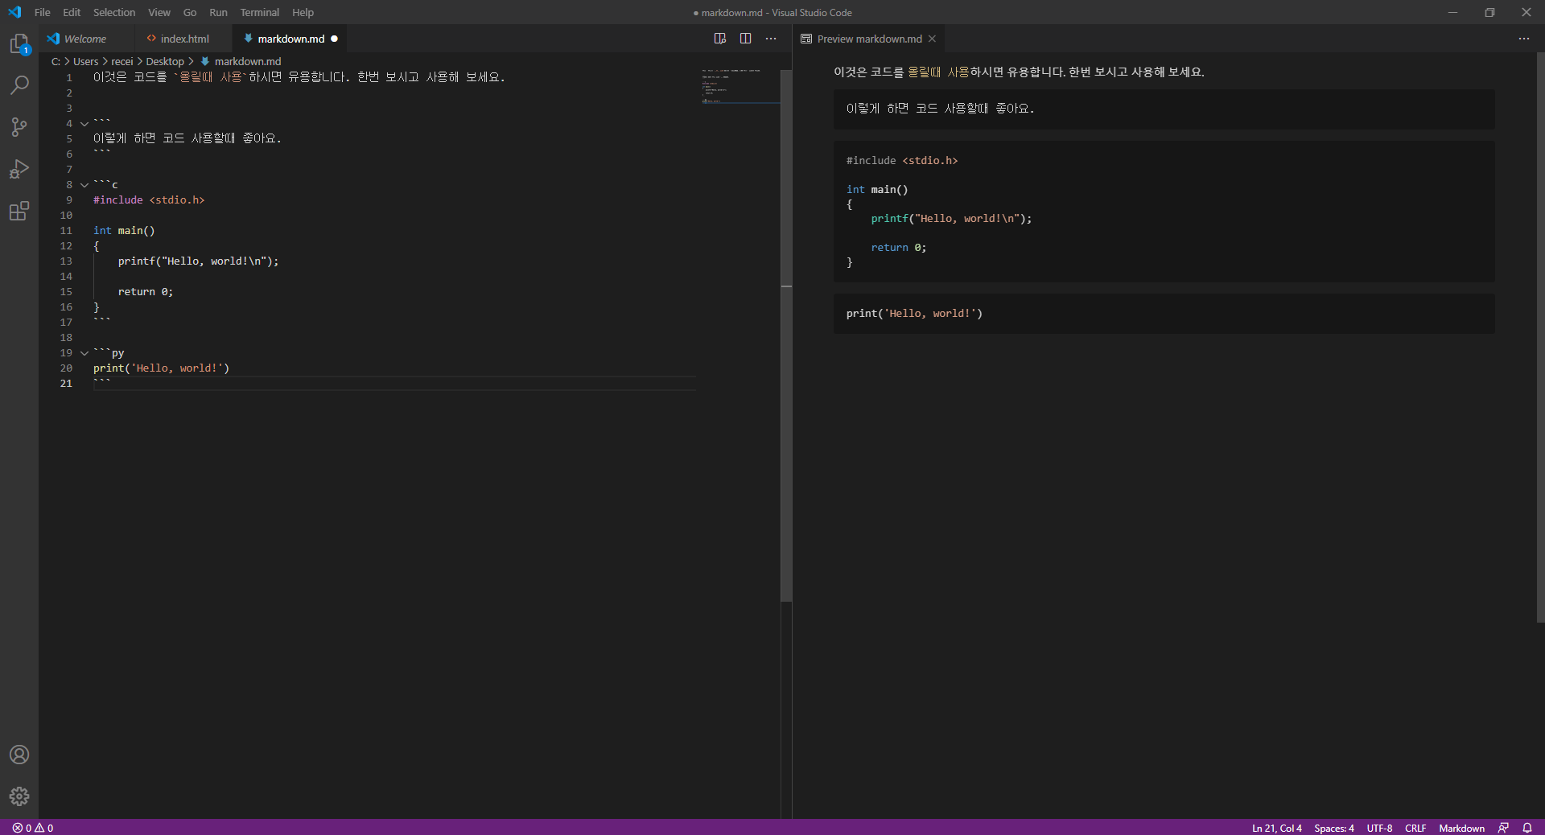
Task: Show errors and warnings problems panel
Action: (x=33, y=828)
